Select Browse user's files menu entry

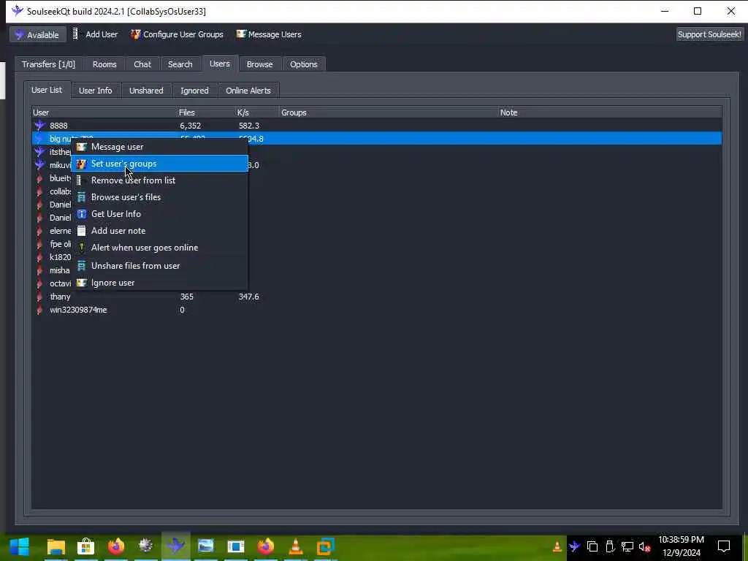(159, 197)
